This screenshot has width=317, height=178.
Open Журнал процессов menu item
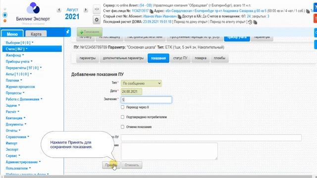tap(20, 87)
